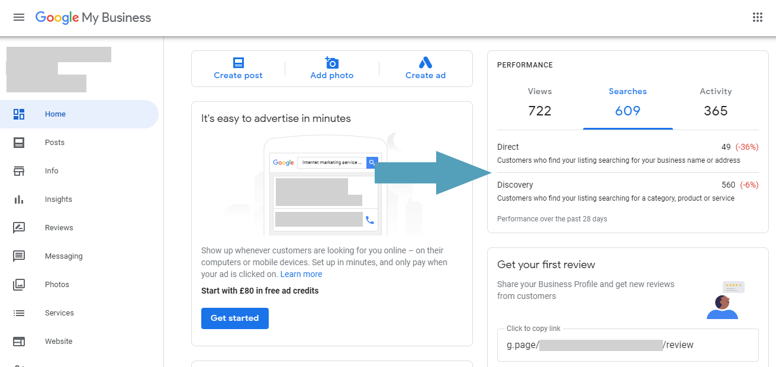Click 'Performance over the past 28 days'
This screenshot has height=367, width=776.
click(x=552, y=219)
